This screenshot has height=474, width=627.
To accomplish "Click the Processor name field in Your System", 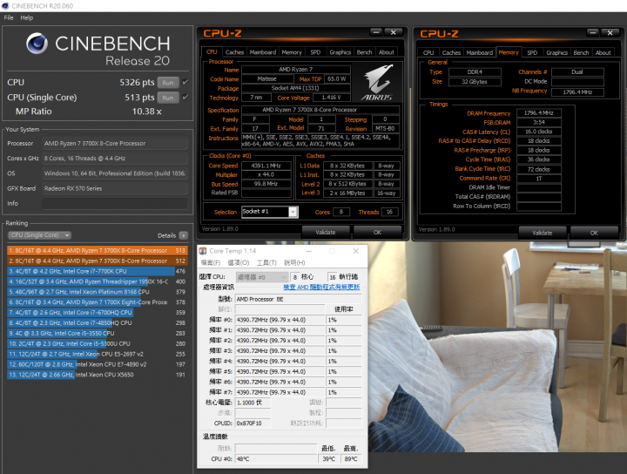I will (115, 143).
